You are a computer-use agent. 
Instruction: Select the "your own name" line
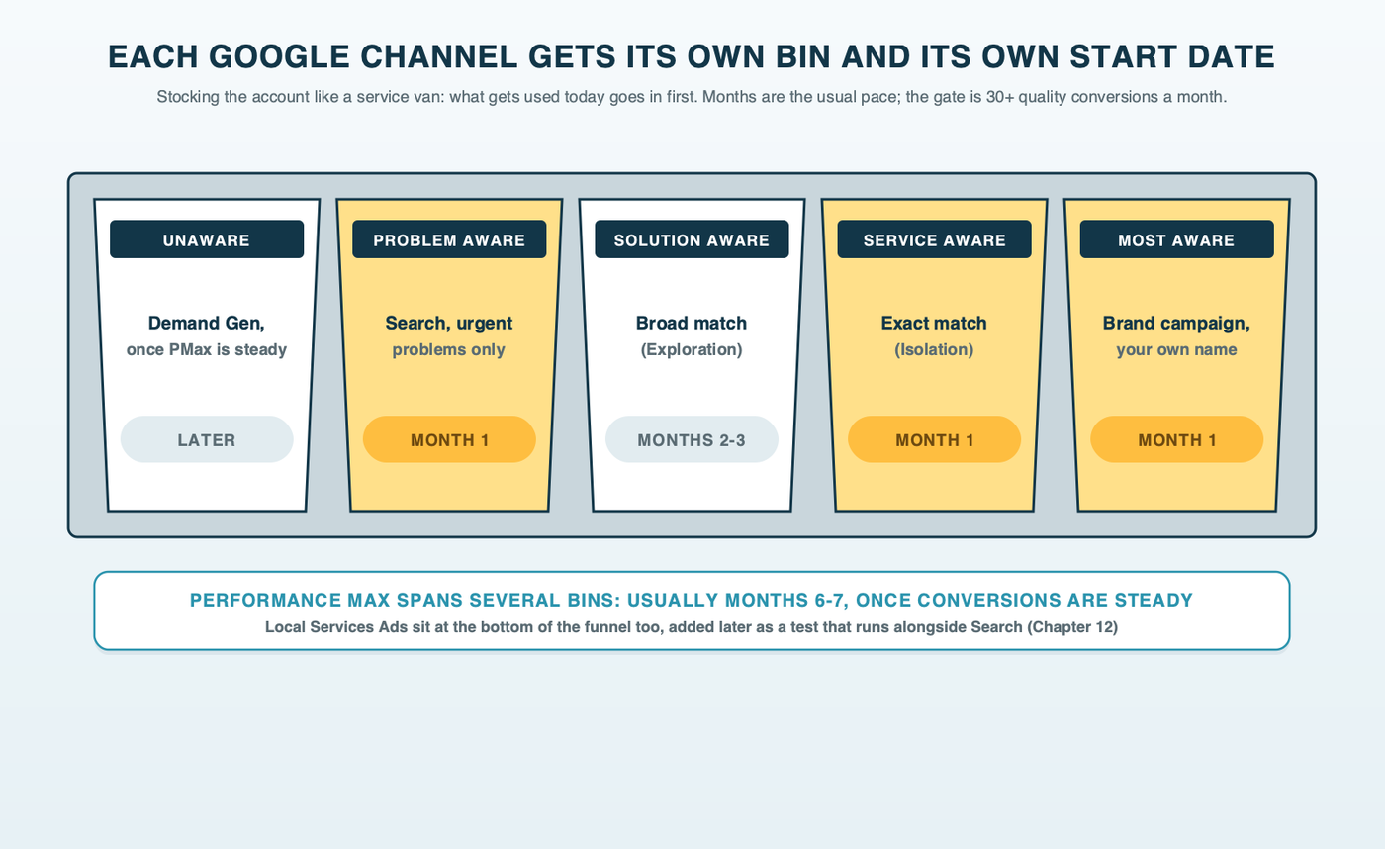pyautogui.click(x=1176, y=350)
